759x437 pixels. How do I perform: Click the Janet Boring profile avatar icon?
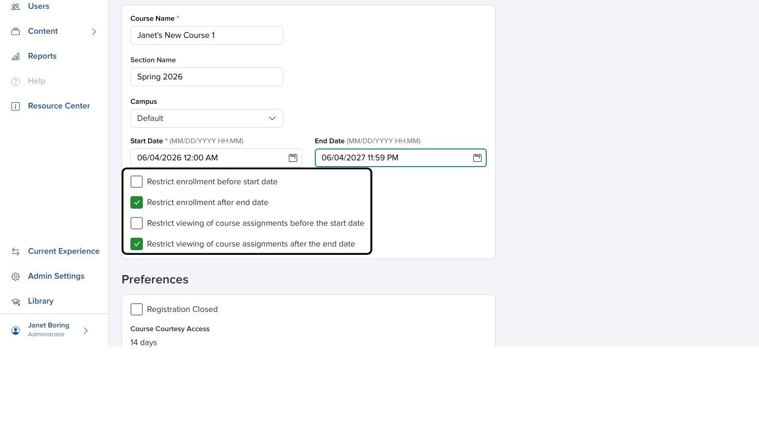coord(16,331)
